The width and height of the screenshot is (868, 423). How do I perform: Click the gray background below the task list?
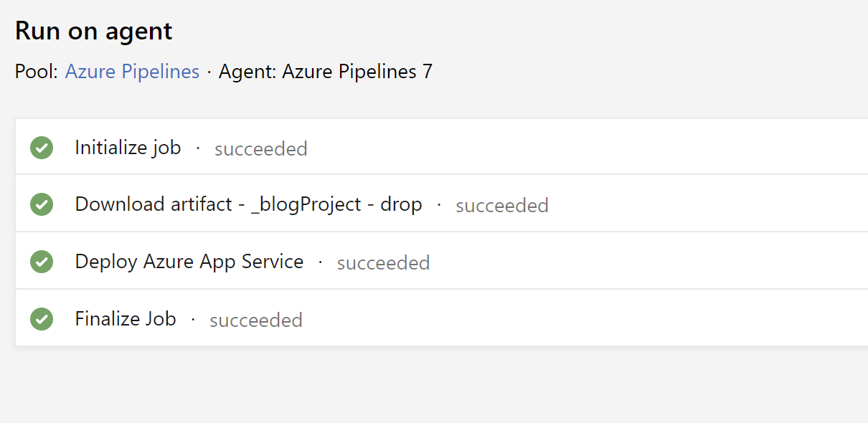(430, 387)
